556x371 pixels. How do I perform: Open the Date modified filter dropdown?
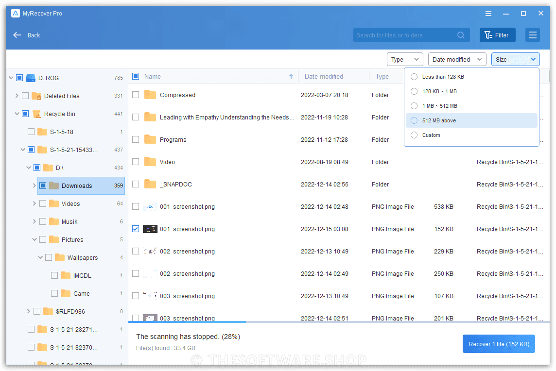coord(457,59)
